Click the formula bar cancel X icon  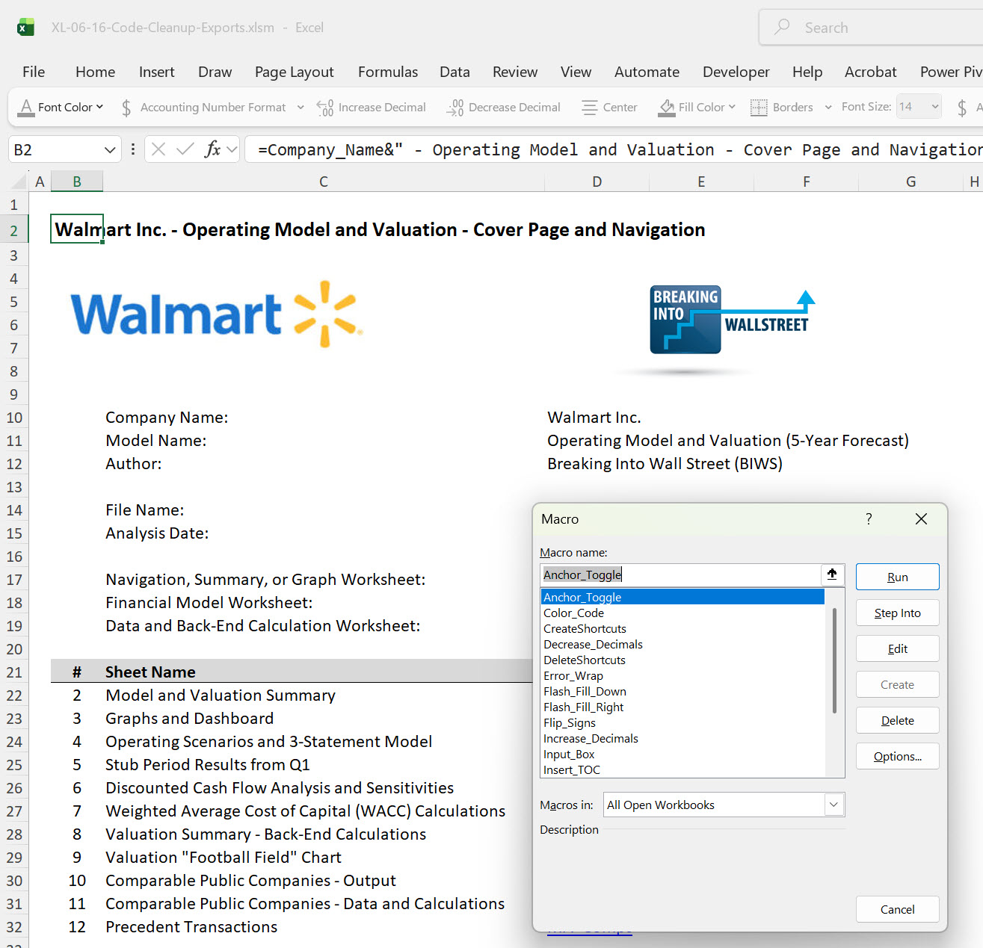click(158, 149)
